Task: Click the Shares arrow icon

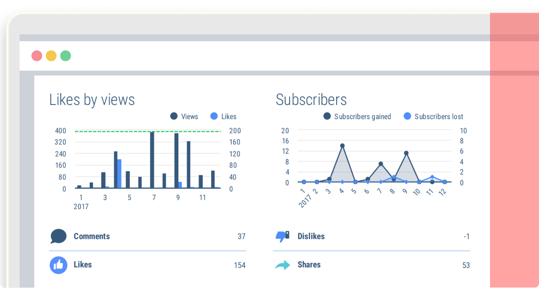Action: pos(283,264)
